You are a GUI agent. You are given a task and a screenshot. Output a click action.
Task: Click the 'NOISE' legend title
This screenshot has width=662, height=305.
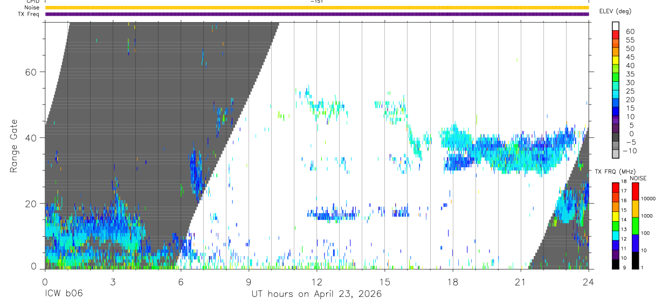coord(639,178)
